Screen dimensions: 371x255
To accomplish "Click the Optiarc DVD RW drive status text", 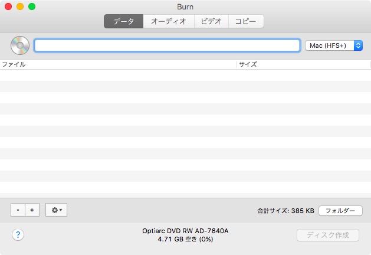I will (185, 231).
